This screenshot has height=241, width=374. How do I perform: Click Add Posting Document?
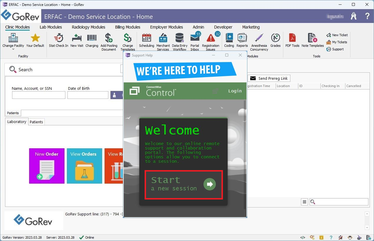click(109, 42)
